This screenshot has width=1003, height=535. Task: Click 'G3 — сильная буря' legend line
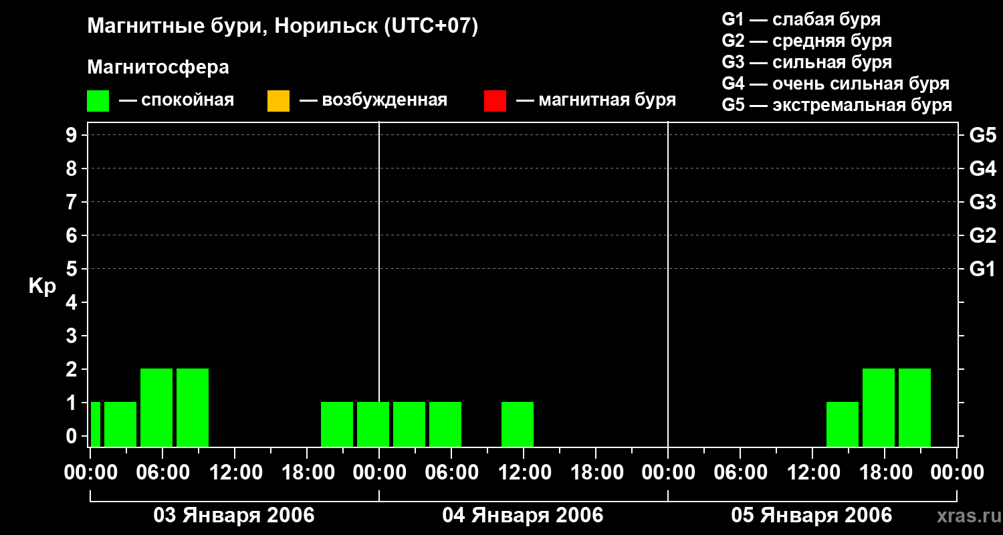pos(806,62)
